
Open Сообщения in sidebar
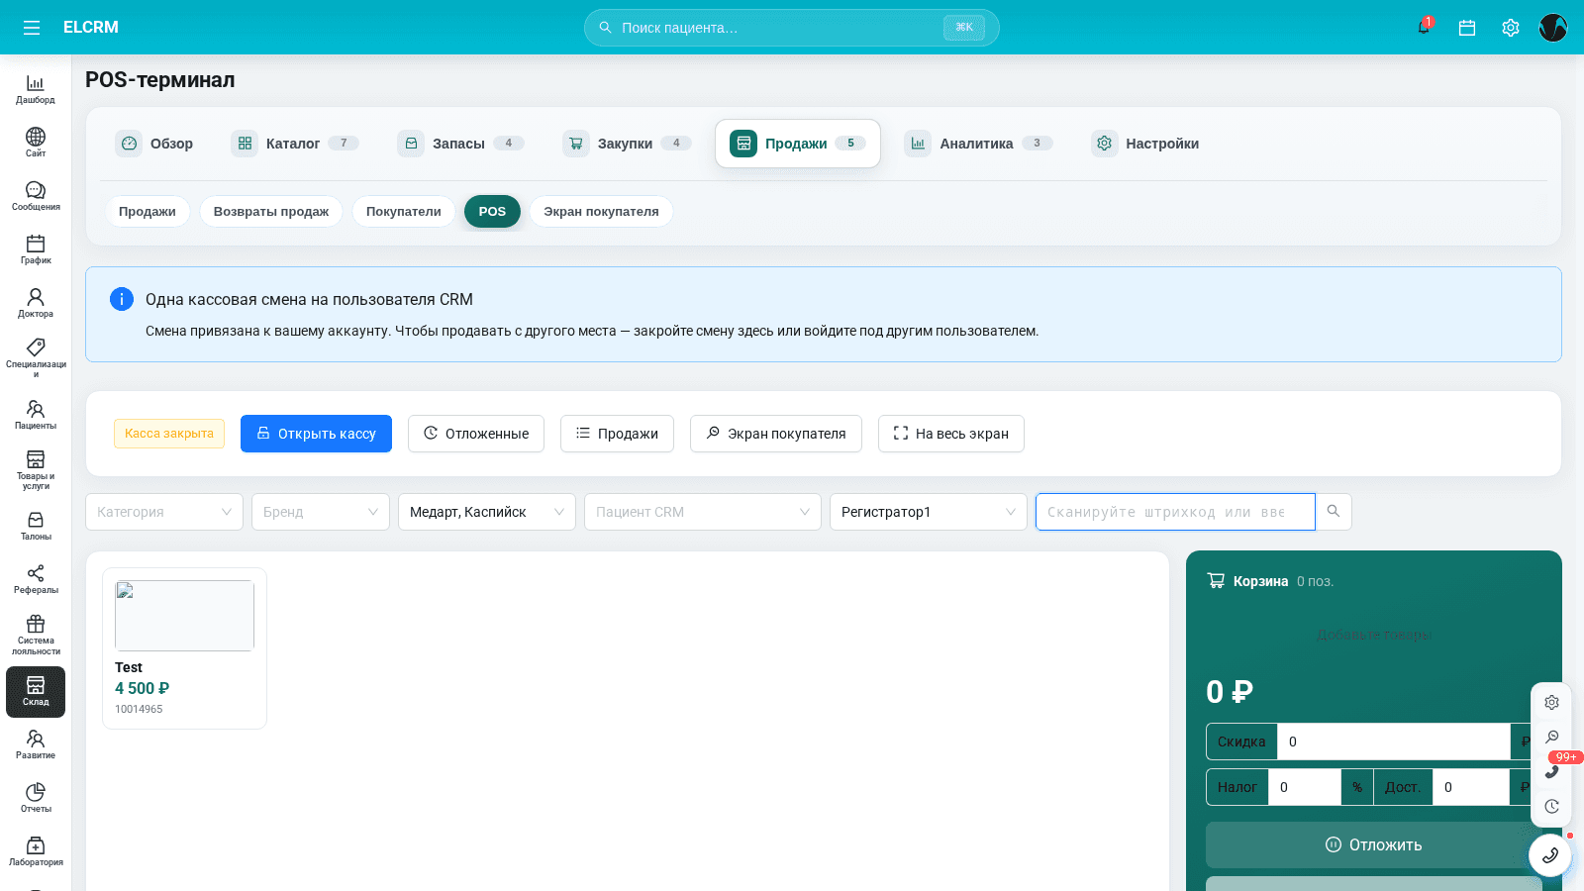tap(36, 196)
